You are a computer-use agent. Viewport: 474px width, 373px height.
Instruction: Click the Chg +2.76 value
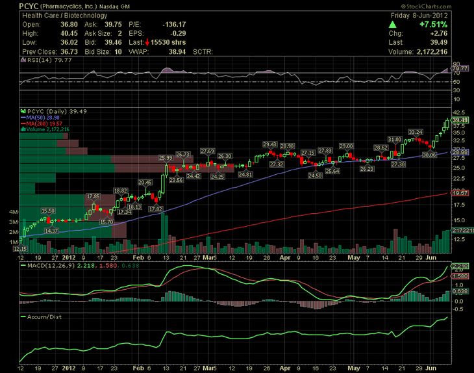(x=439, y=33)
